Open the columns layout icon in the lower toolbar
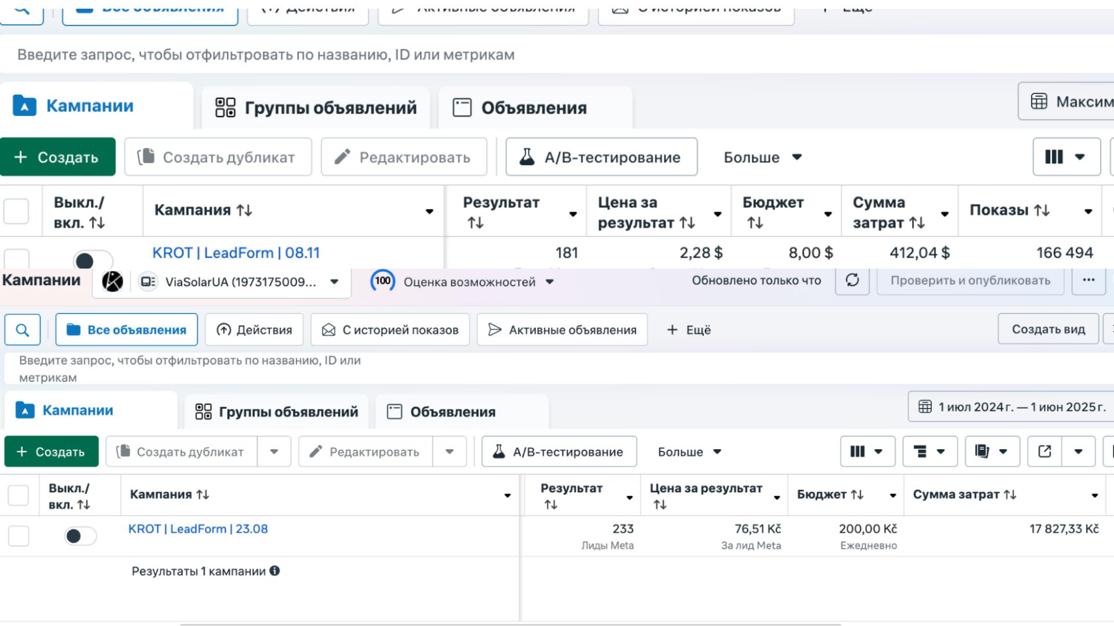Viewport: 1114px width, 626px height. 867,452
